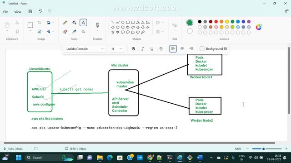Pick the Heart shape
291x163 pixels.
tap(138, 32)
